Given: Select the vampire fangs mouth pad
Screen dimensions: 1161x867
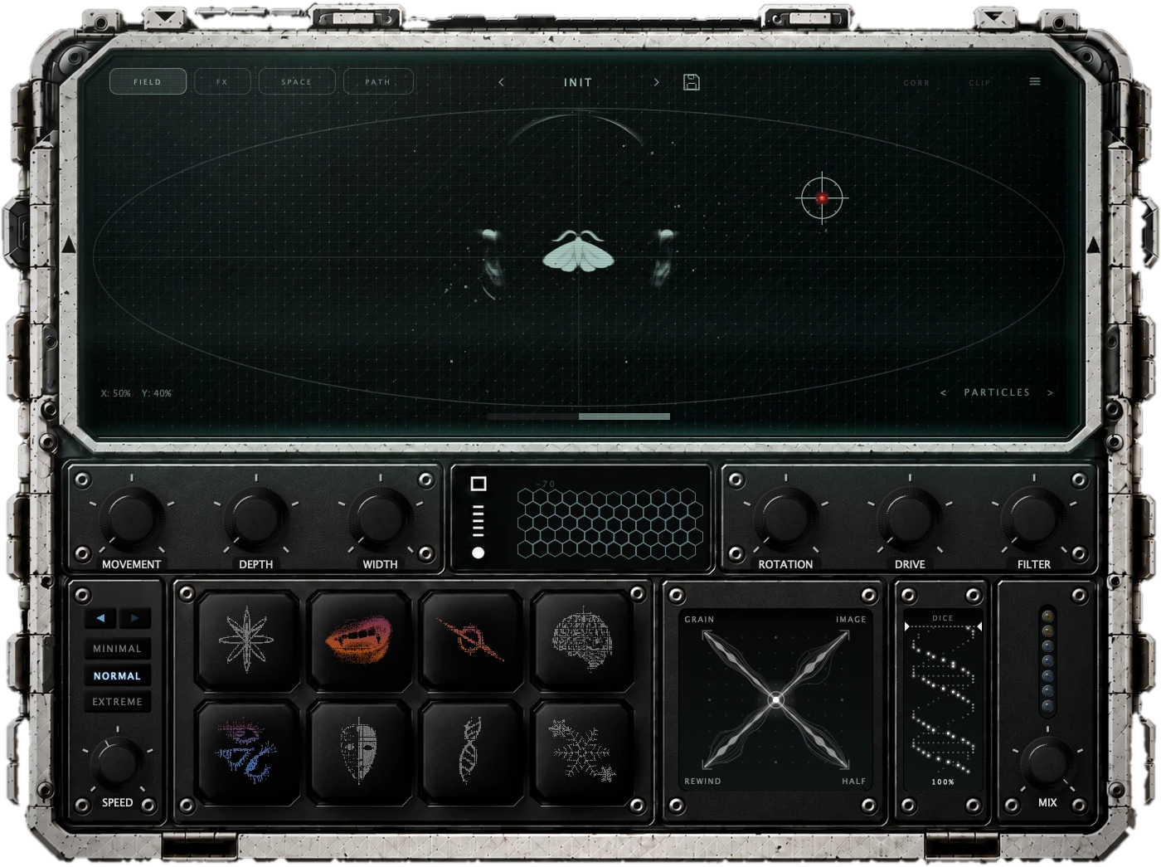Looking at the screenshot, I should tap(358, 640).
